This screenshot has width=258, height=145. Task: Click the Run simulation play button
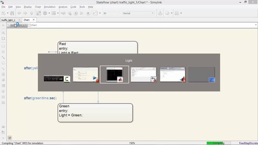(x=76, y=13)
